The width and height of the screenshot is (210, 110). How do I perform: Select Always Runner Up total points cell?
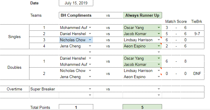coord(142,107)
